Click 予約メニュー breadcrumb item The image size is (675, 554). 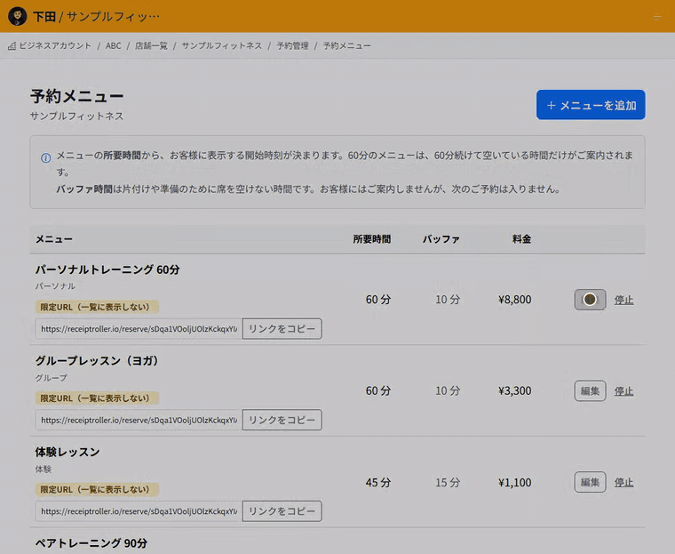[347, 45]
